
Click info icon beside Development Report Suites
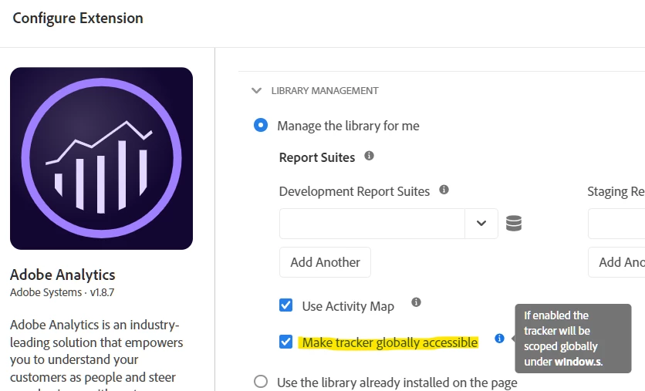click(x=444, y=190)
